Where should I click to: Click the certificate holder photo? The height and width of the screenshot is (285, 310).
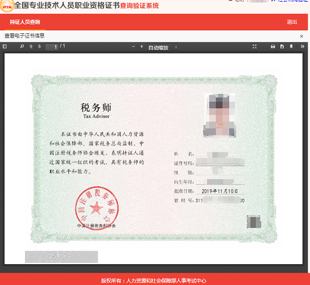[x=220, y=115]
